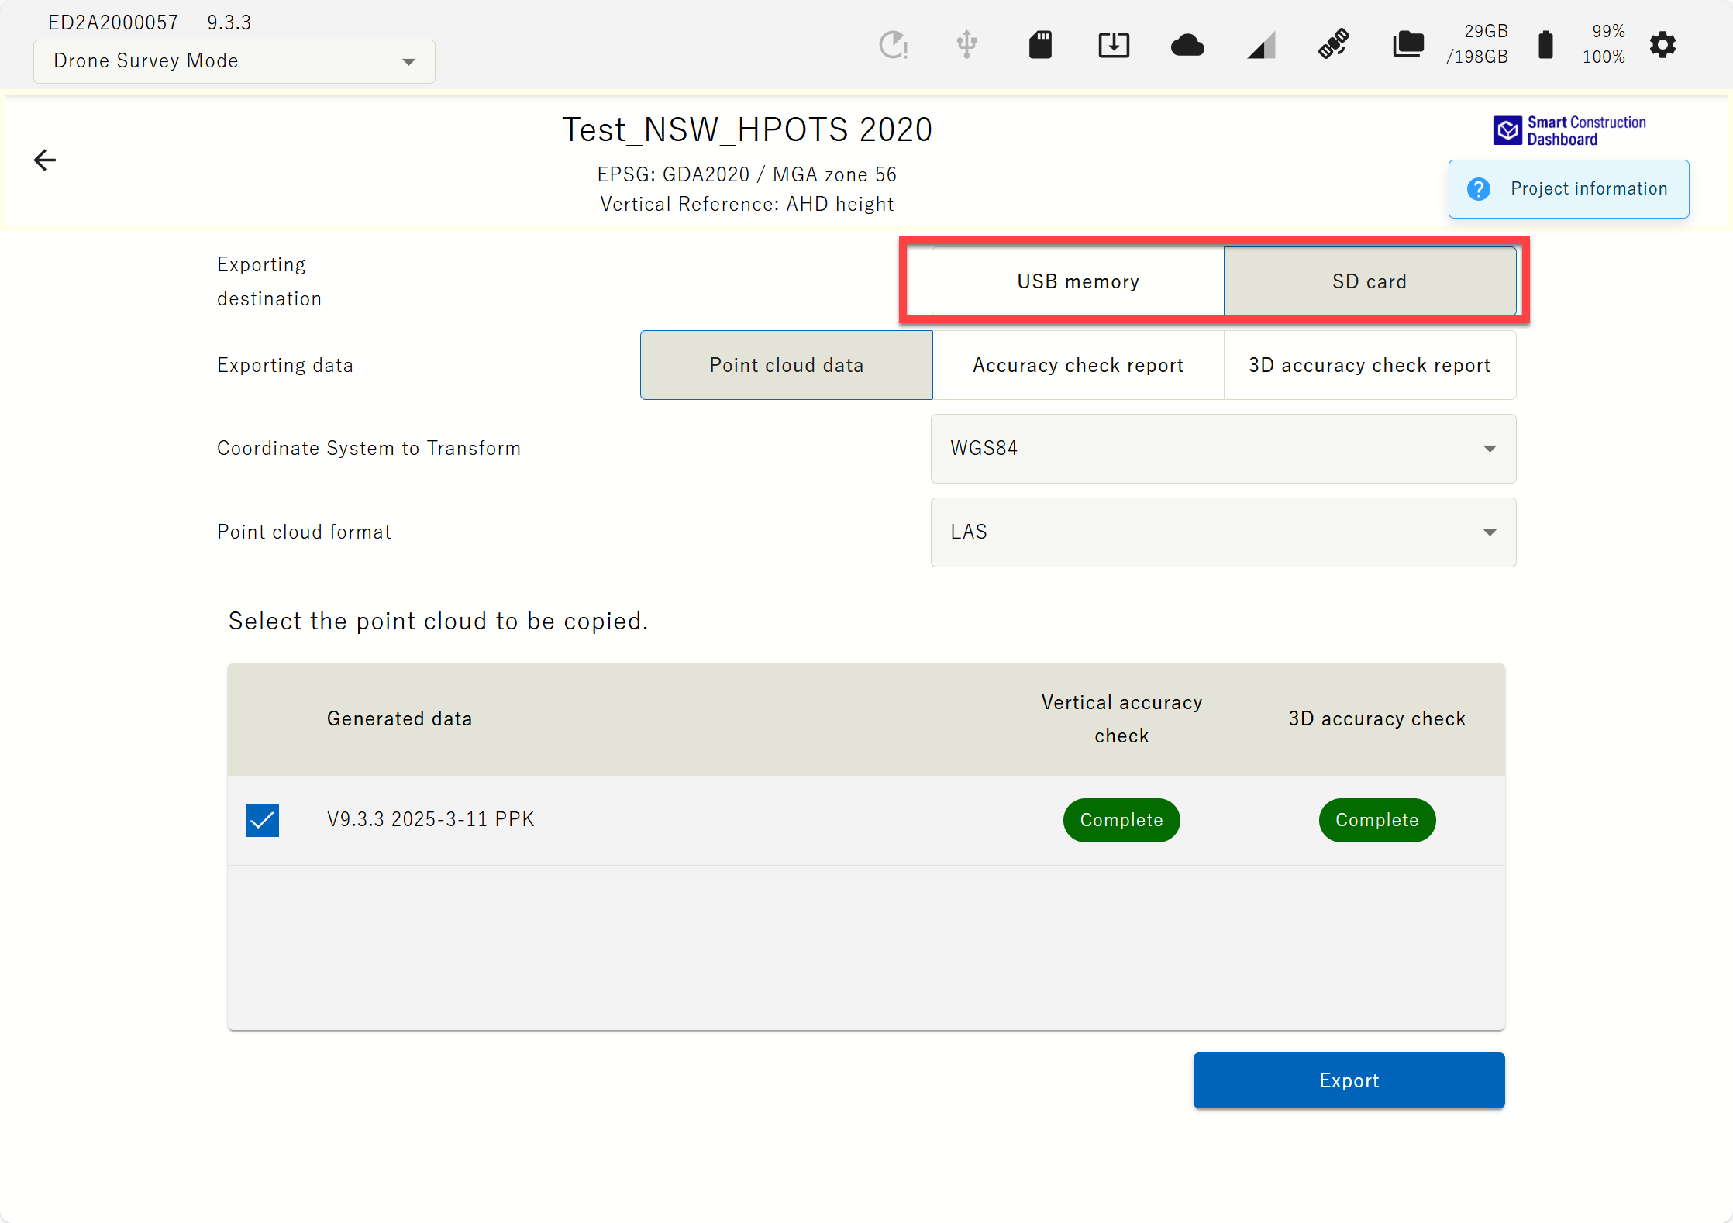The width and height of the screenshot is (1733, 1223).
Task: Open the settings gear icon
Action: coord(1662,45)
